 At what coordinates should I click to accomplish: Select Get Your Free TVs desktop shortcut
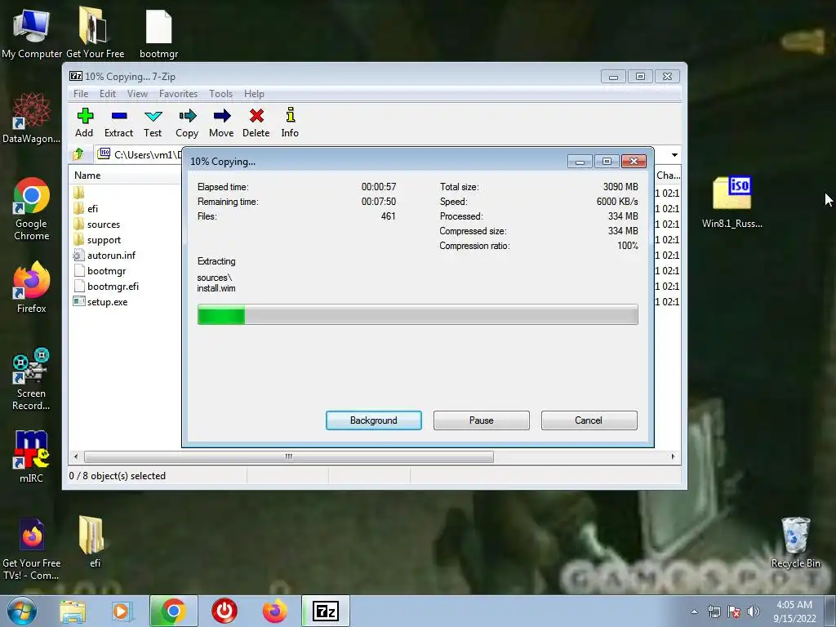click(x=32, y=549)
